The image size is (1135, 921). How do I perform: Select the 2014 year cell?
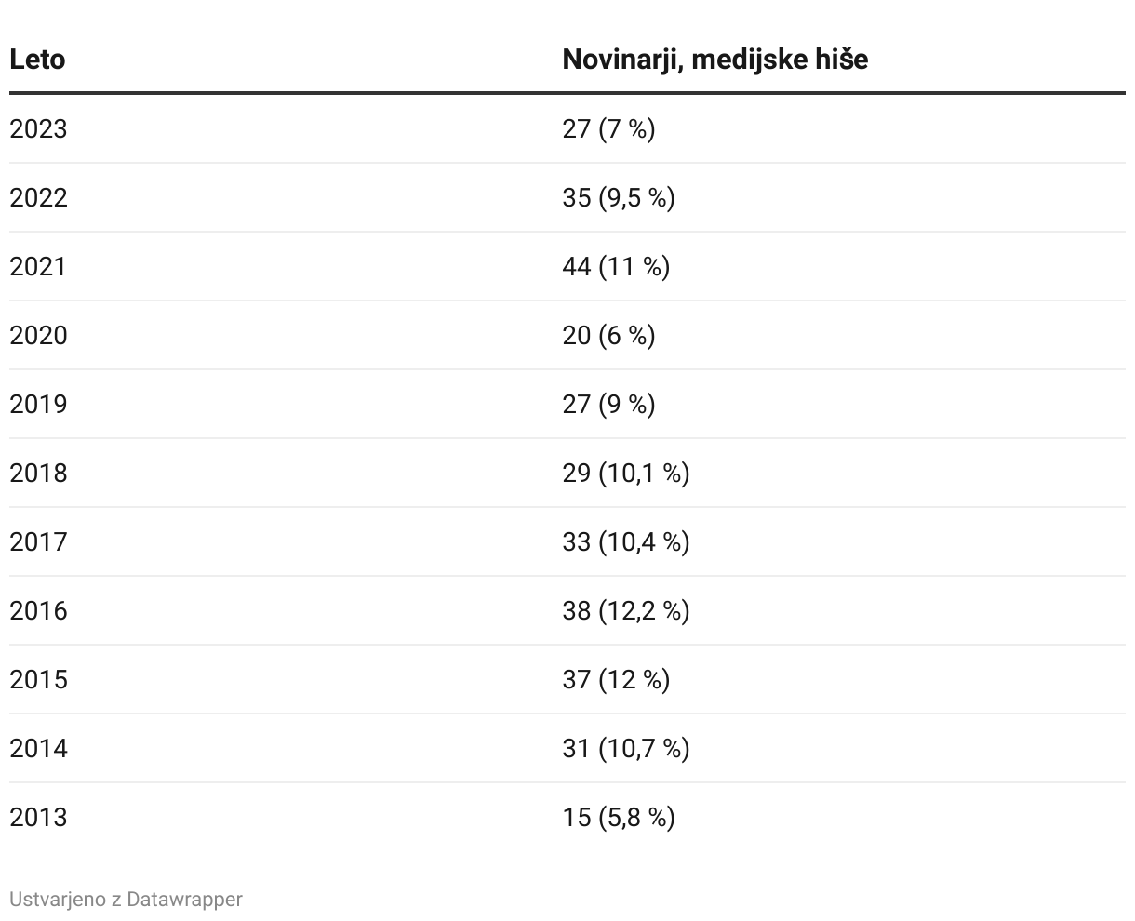click(x=39, y=748)
